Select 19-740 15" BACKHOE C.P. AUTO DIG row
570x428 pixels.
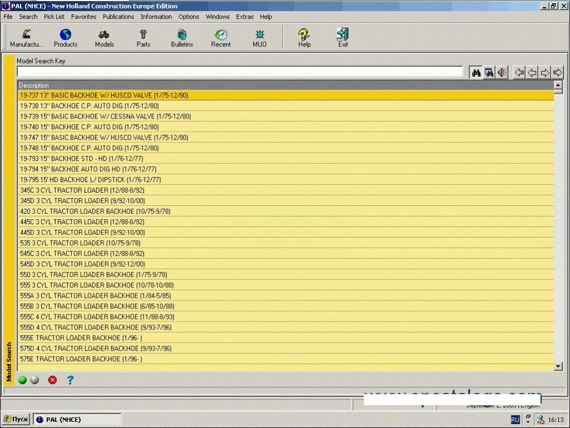(286, 127)
